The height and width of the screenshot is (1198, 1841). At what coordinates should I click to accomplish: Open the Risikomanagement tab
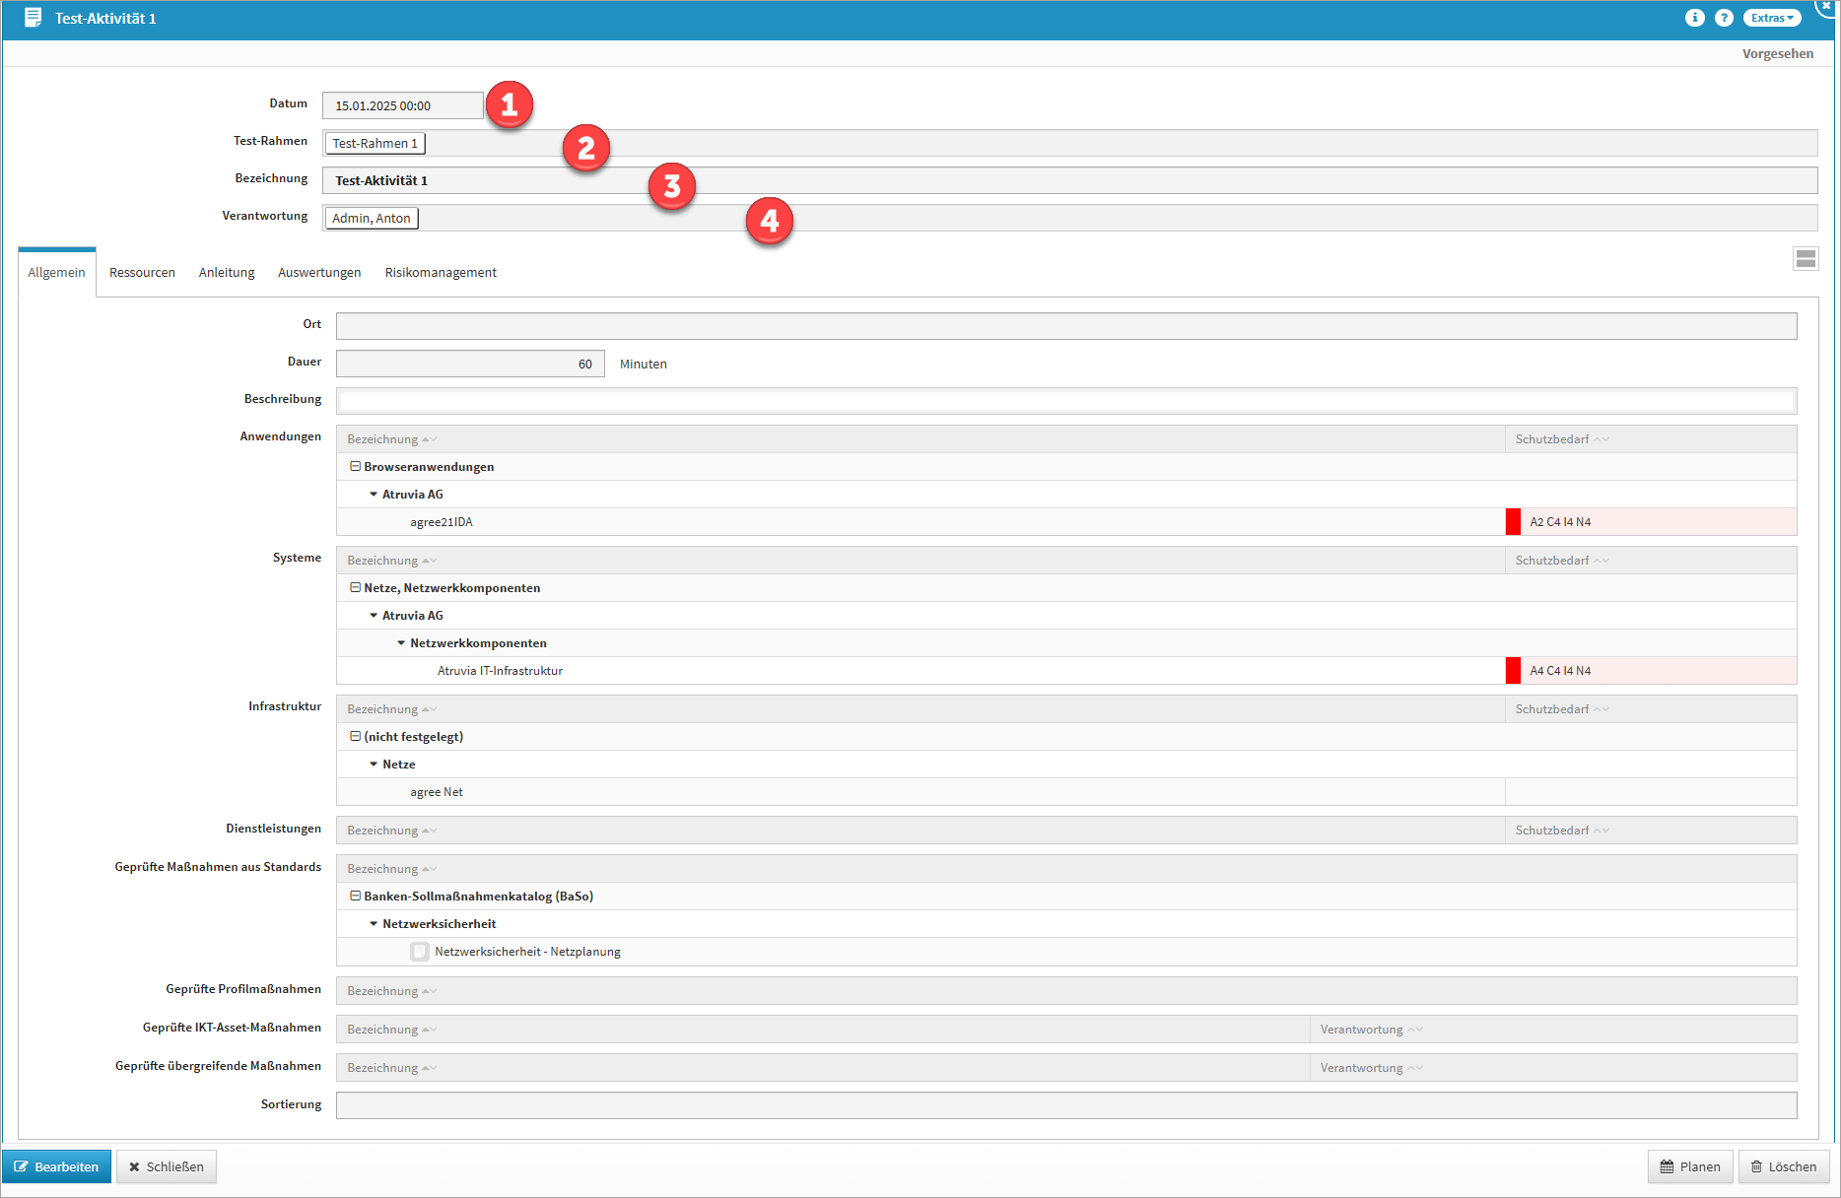(441, 273)
